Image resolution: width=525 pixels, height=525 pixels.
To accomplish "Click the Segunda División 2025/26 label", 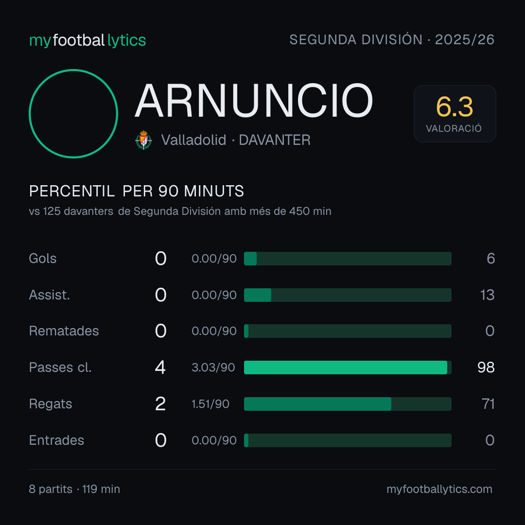I will point(392,39).
